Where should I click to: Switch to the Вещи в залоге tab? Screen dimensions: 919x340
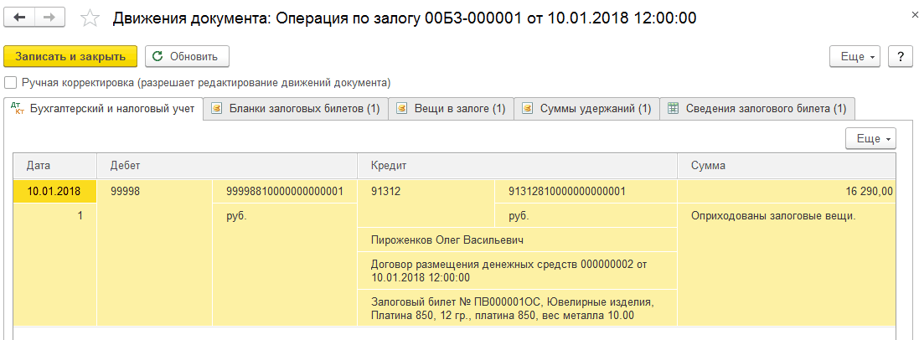click(451, 109)
